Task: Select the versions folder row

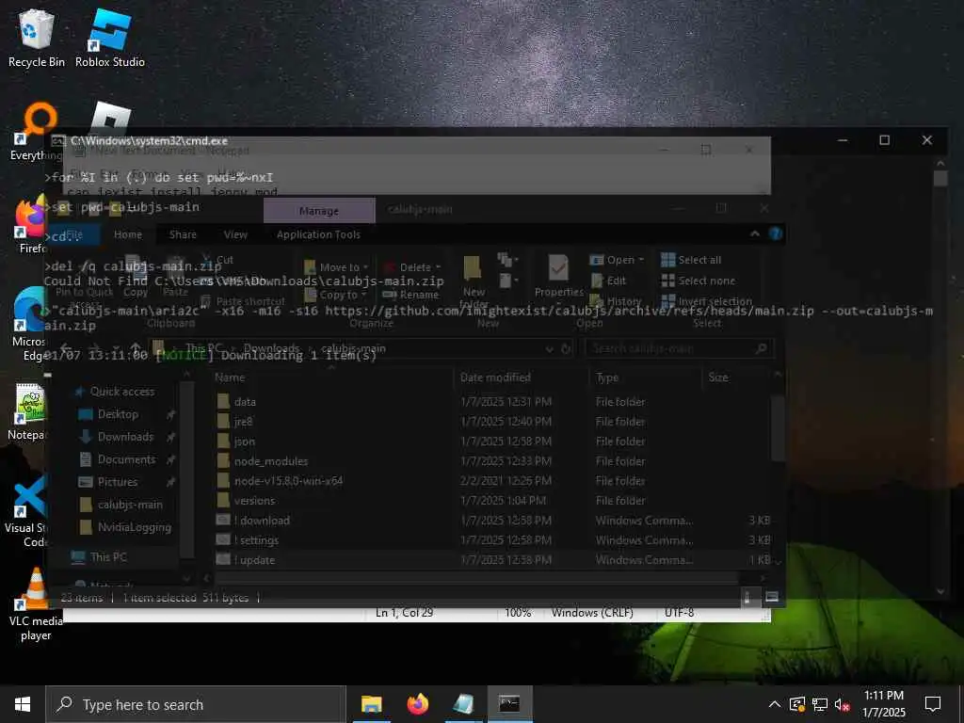Action: coord(491,501)
